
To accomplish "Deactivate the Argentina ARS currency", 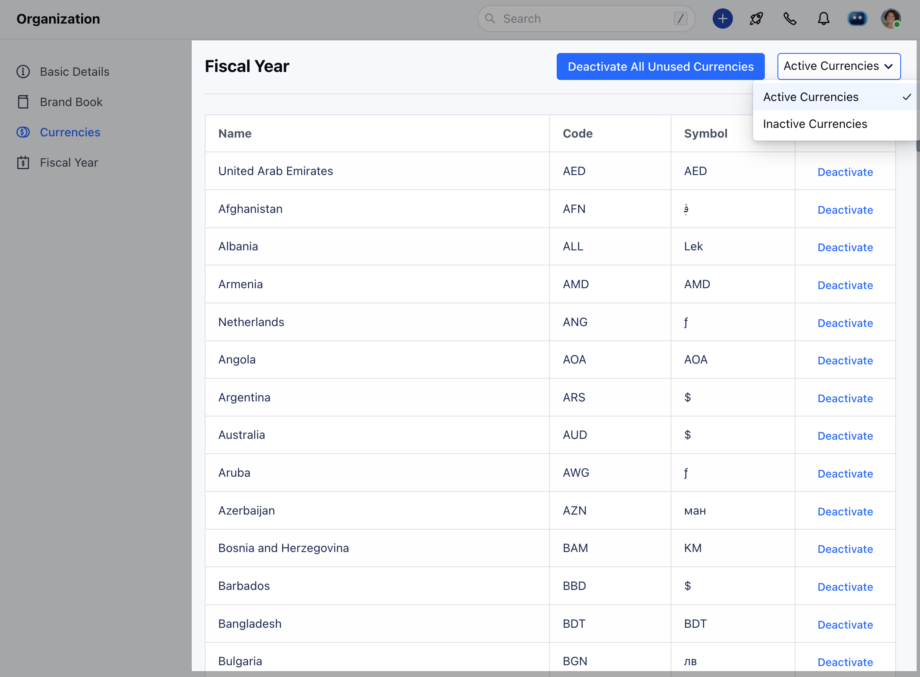I will click(x=845, y=398).
